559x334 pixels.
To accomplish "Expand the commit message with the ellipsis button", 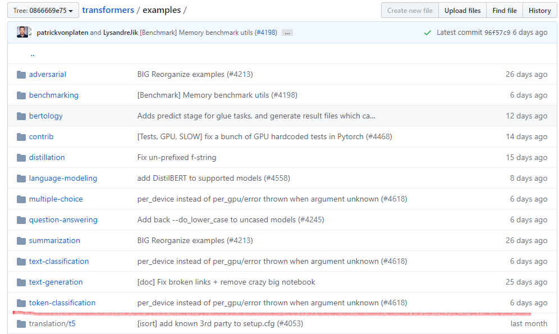I will (287, 33).
